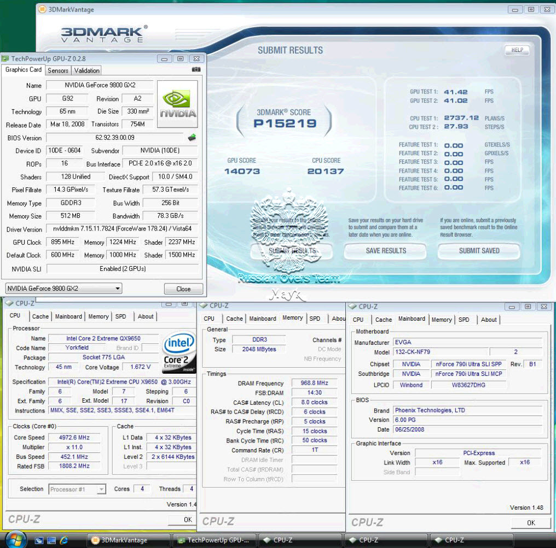Click motherboard Manufacturer EVGA
The width and height of the screenshot is (556, 548).
point(468,343)
